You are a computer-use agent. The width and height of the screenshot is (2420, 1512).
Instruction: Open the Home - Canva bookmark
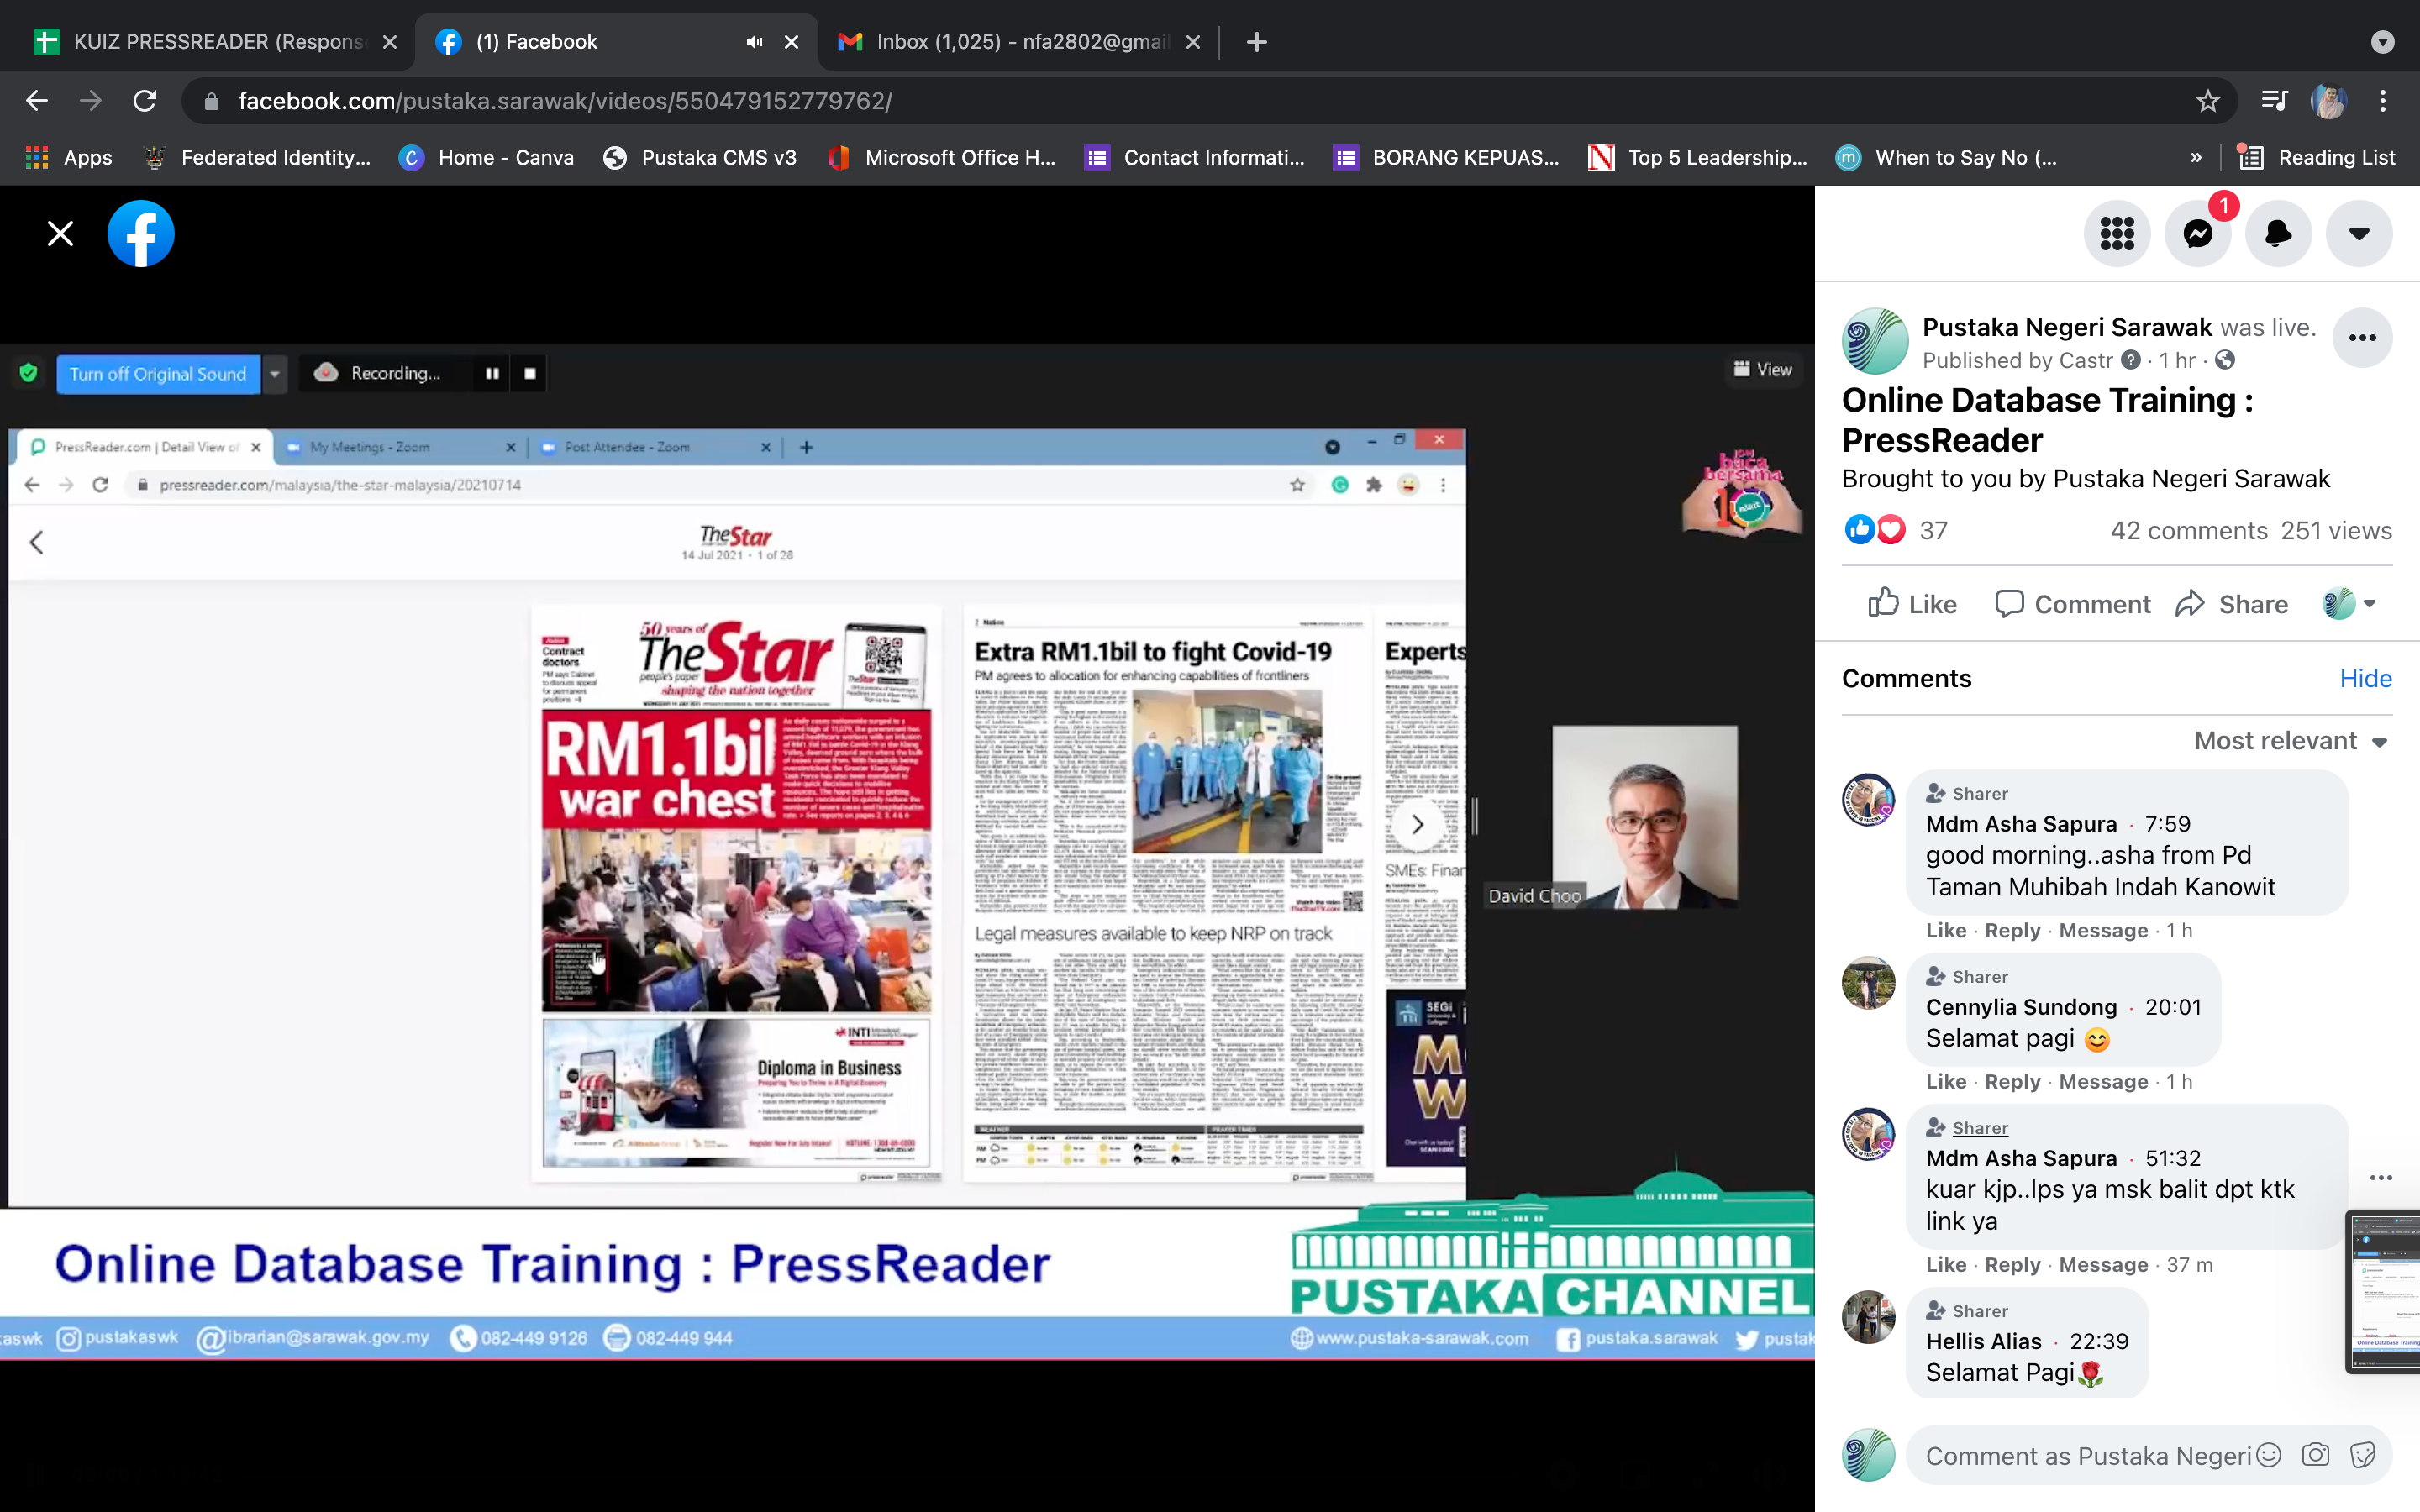(487, 157)
